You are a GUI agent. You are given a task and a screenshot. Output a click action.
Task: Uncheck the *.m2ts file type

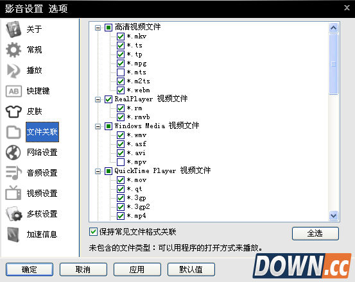pyautogui.click(x=121, y=81)
